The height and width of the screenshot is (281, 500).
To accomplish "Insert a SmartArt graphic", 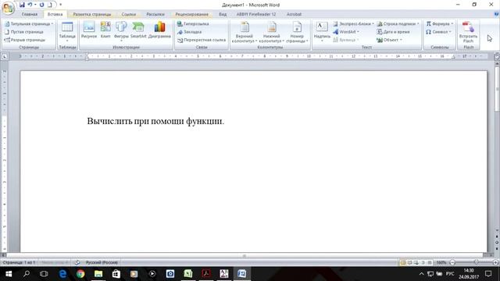I will [138, 30].
